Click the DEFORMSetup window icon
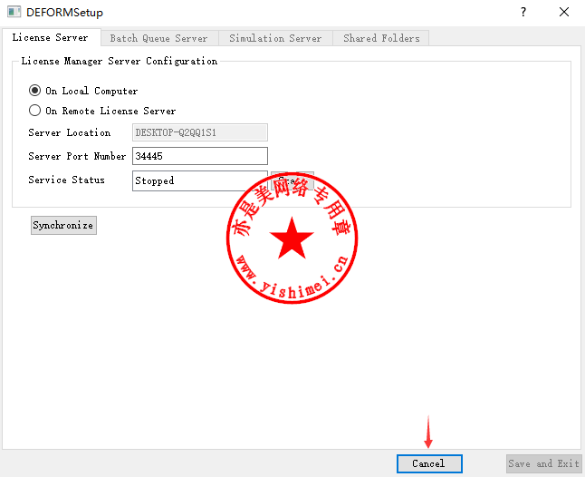The height and width of the screenshot is (477, 585). tap(14, 12)
